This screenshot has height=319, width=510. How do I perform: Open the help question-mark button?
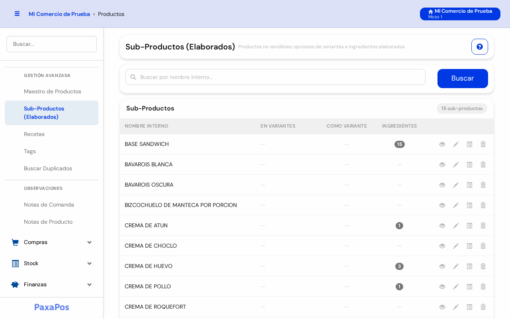pos(480,47)
